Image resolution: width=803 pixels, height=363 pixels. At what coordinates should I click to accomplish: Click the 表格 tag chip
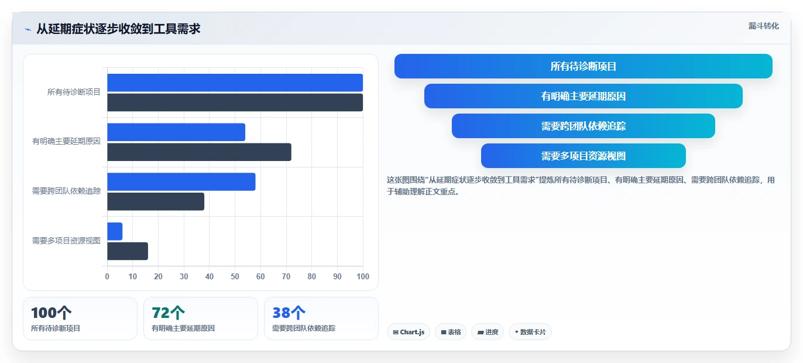[x=451, y=332]
